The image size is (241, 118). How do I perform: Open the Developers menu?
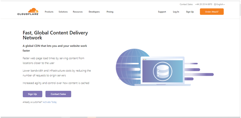tap(94, 12)
